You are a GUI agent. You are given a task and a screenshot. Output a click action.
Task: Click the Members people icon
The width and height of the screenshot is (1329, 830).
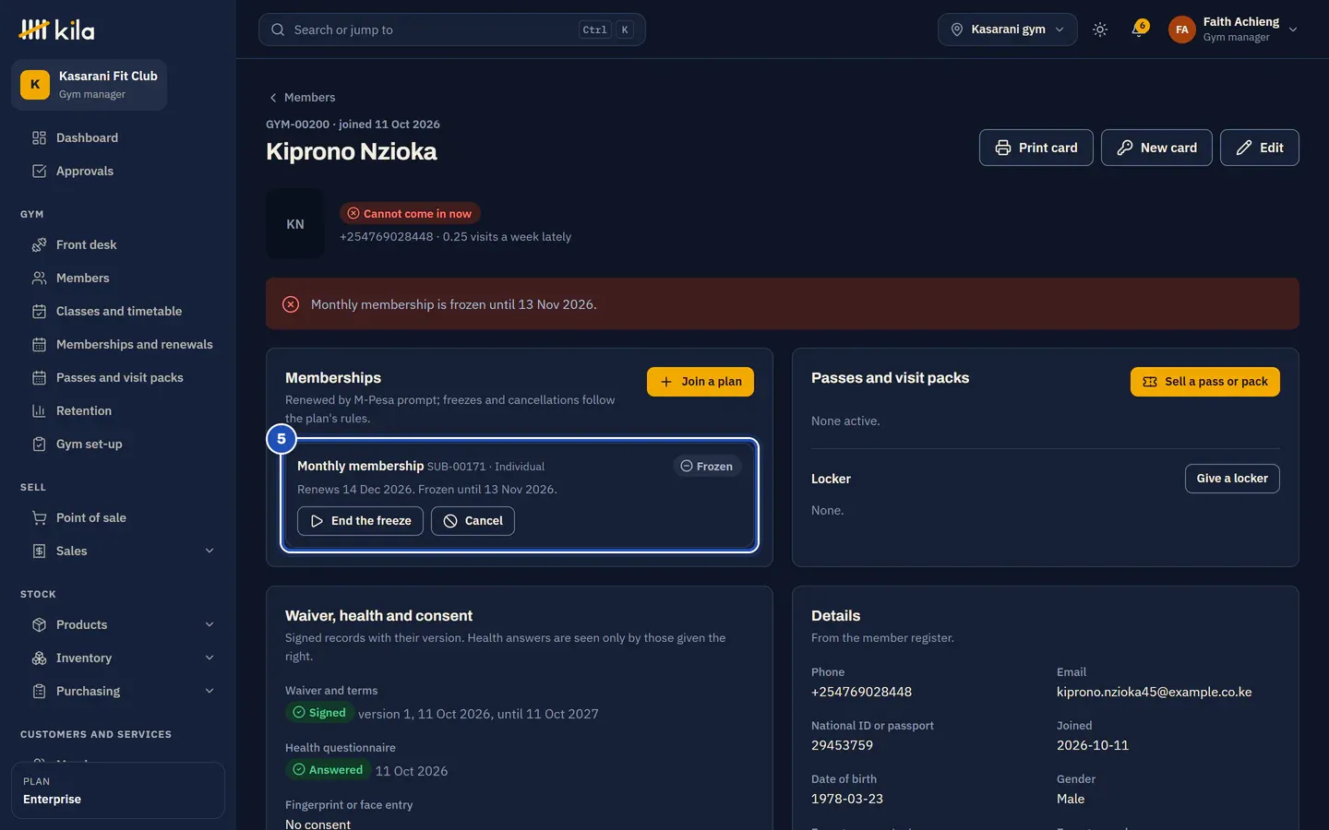39,278
